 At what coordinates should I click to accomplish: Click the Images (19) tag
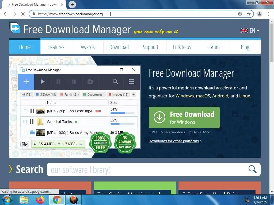[119, 94]
